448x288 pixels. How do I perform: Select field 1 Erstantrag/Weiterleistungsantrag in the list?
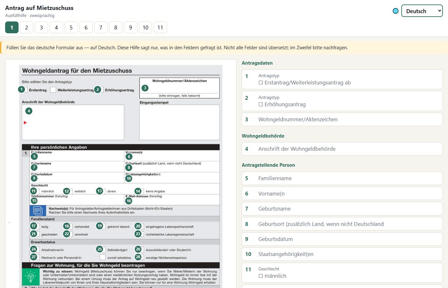[x=342, y=79]
